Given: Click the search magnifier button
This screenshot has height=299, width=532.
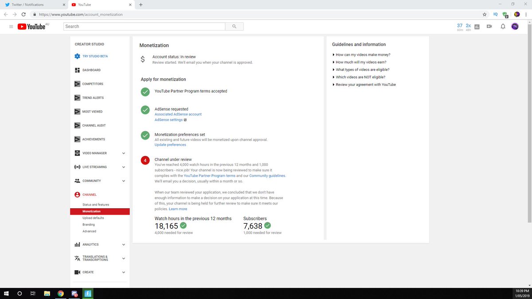Looking at the screenshot, I should (x=234, y=27).
